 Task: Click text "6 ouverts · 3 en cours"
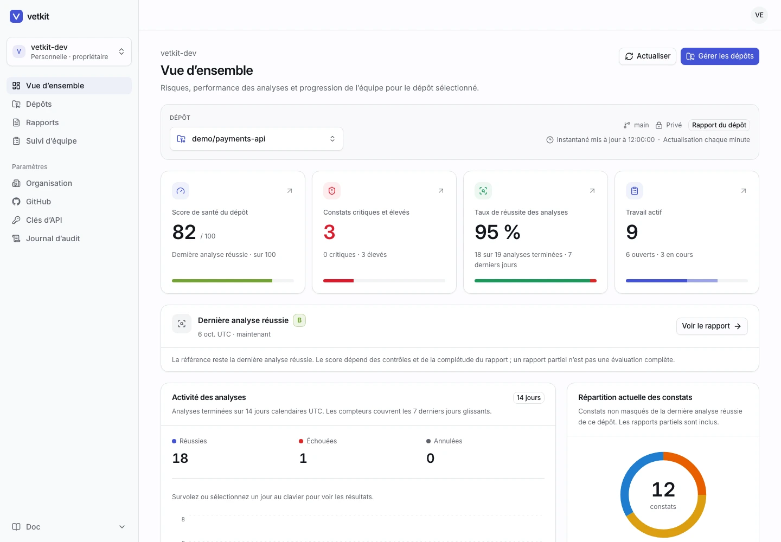pyautogui.click(x=660, y=255)
